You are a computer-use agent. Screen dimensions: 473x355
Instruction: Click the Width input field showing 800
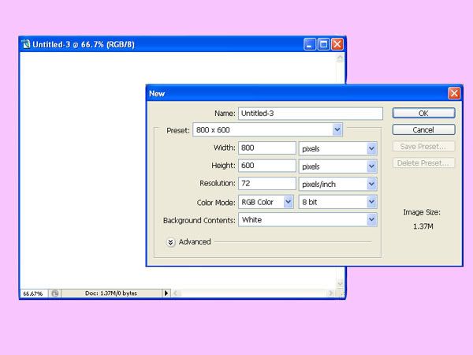click(267, 148)
